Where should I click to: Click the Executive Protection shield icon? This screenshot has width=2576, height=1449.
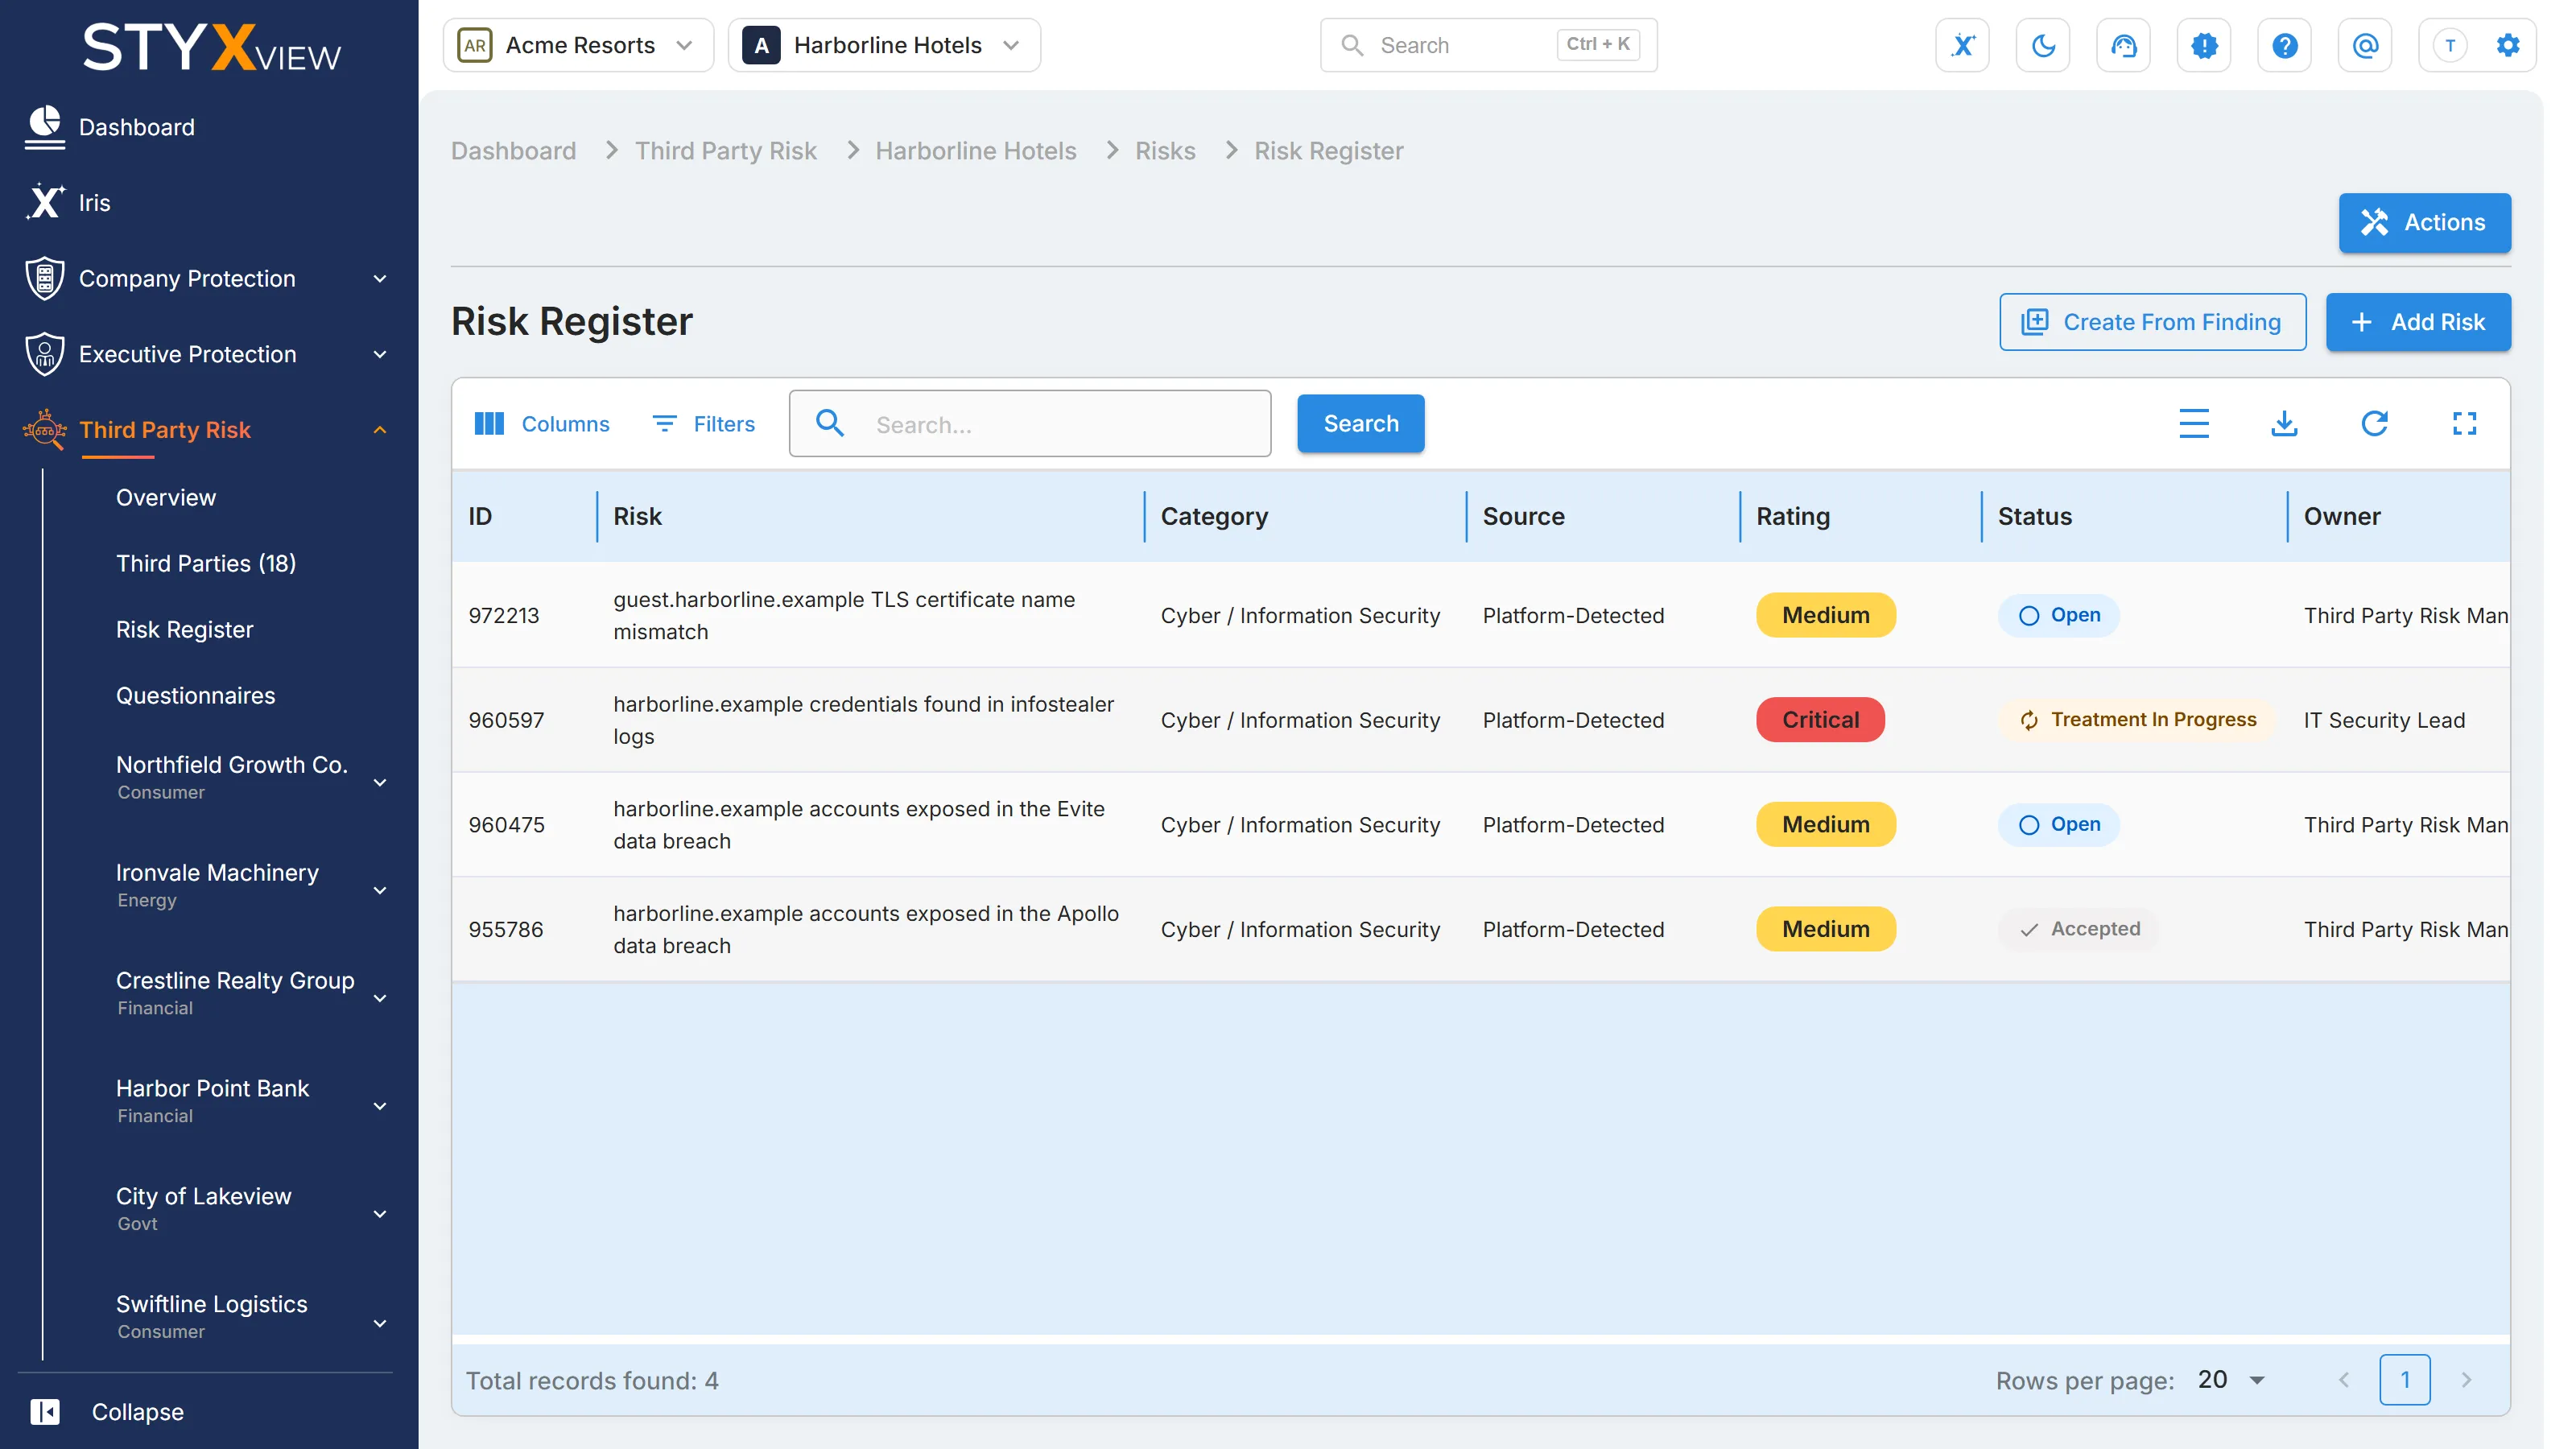pos(45,354)
